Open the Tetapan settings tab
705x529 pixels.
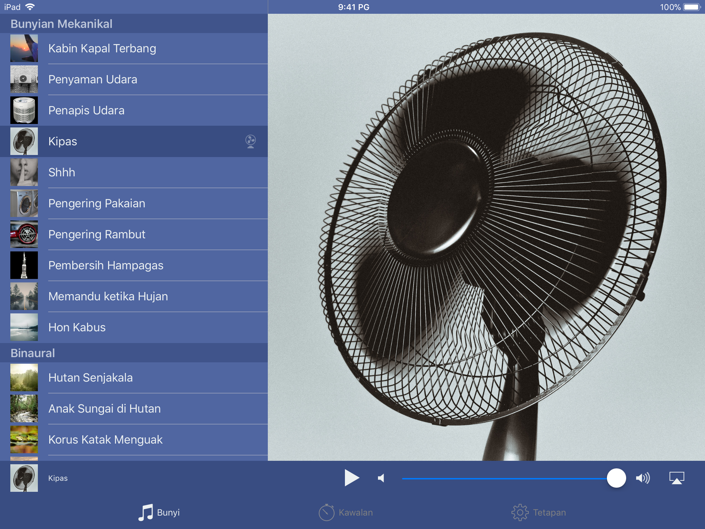tap(538, 512)
